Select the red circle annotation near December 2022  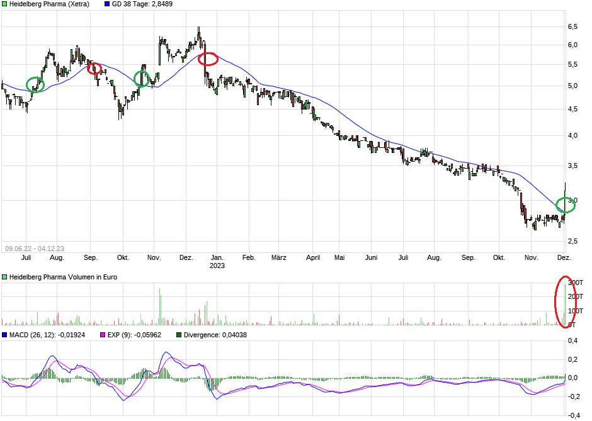coord(208,59)
